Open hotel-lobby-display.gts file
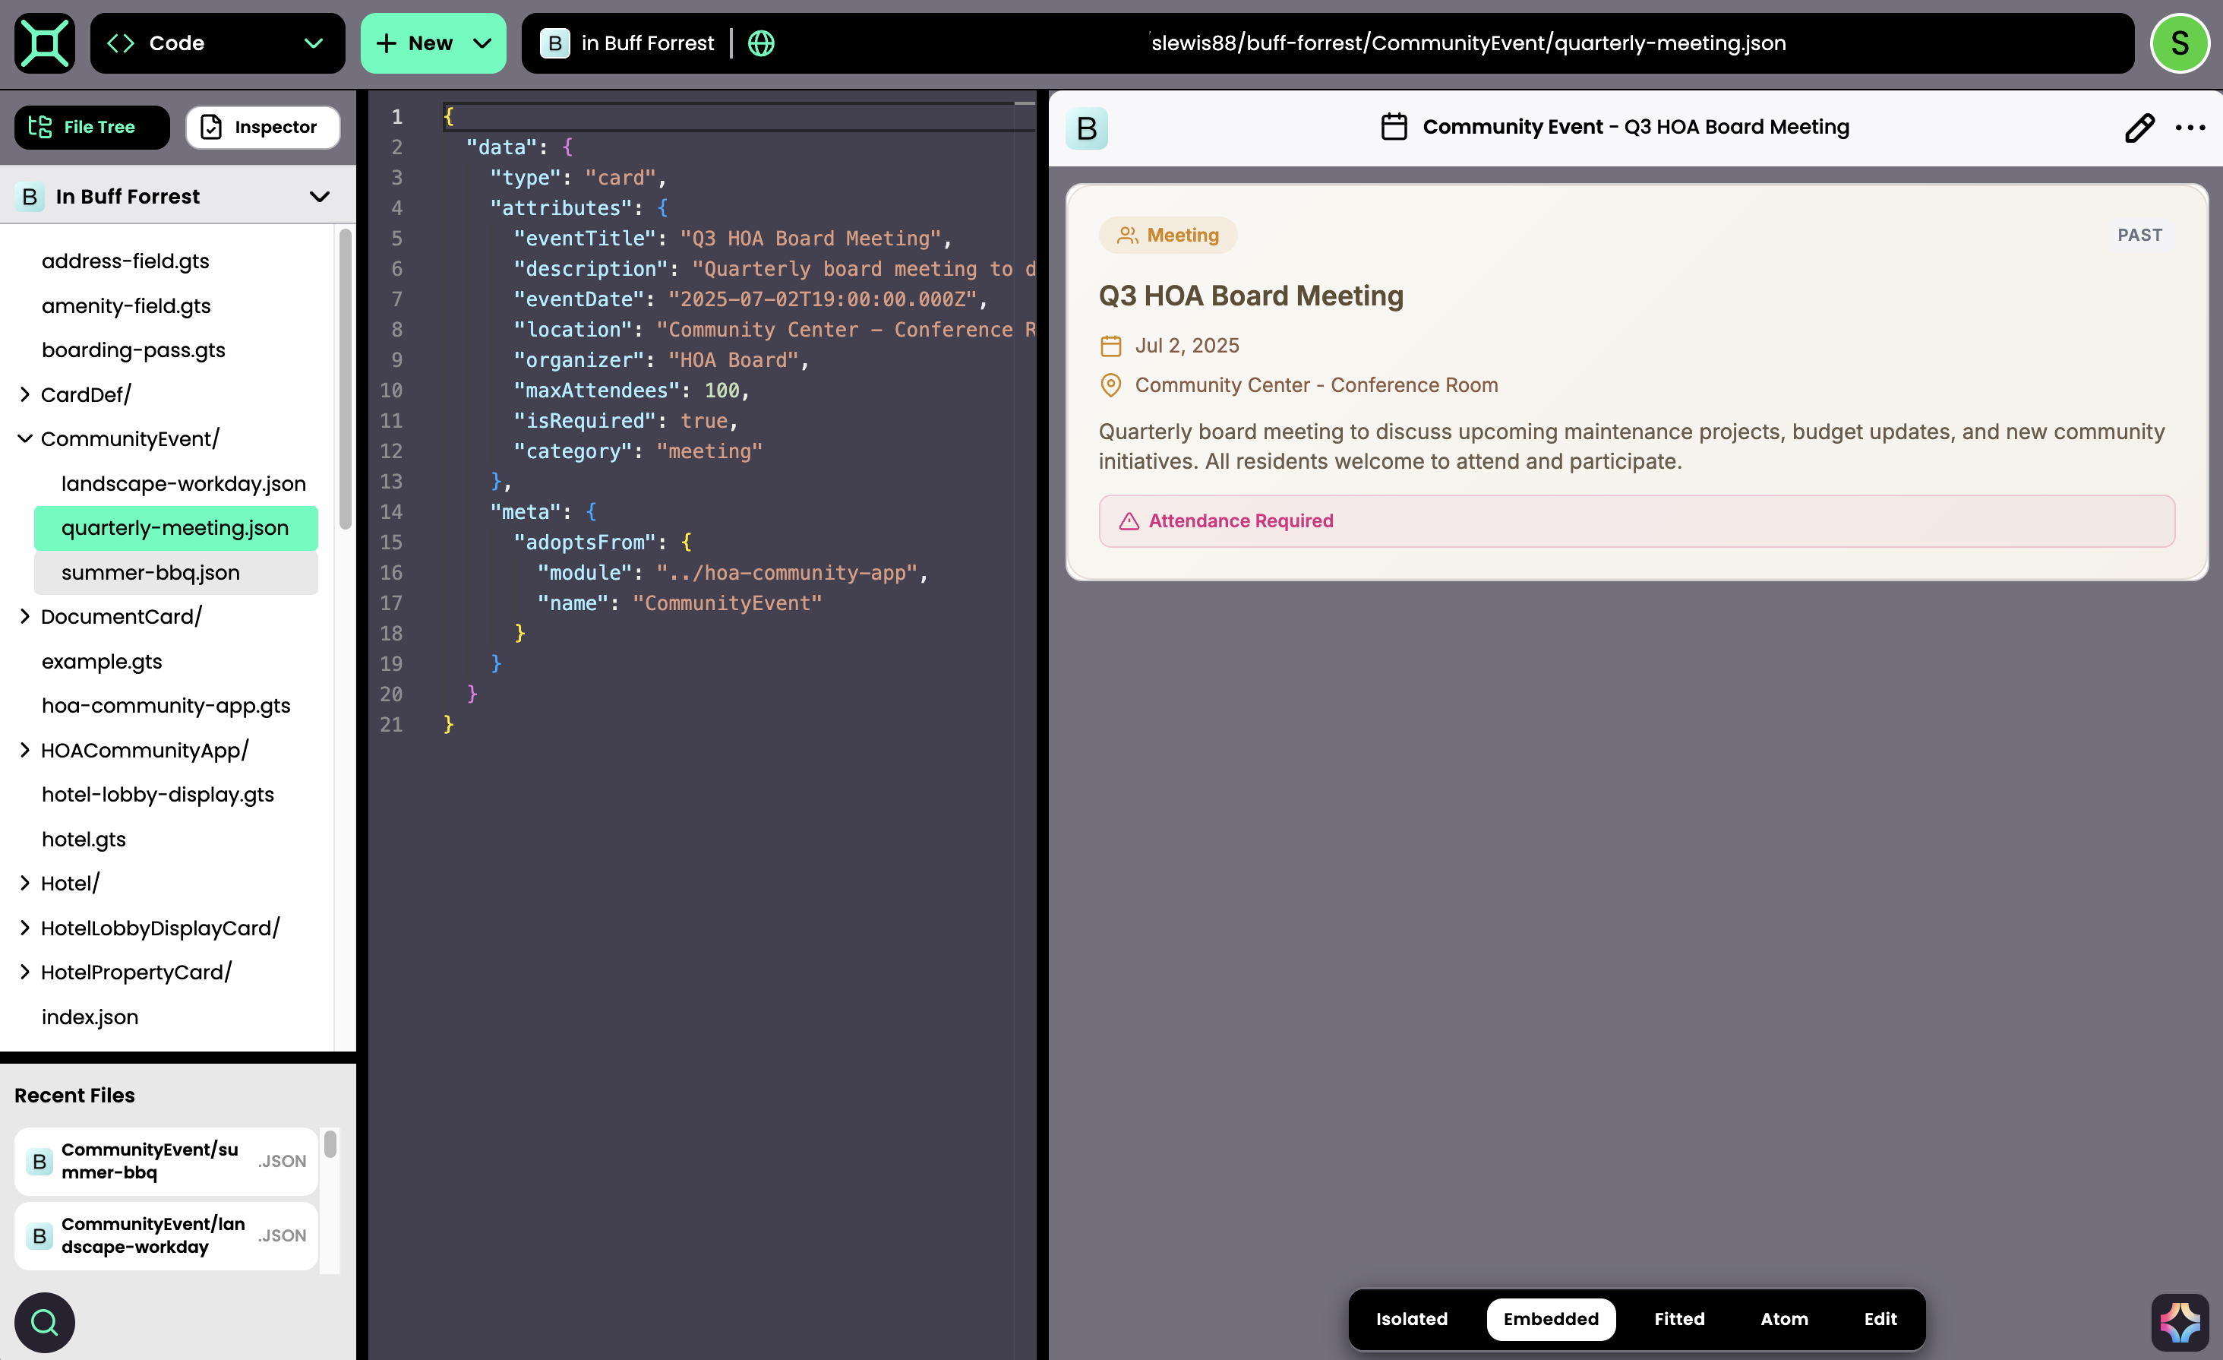 click(157, 794)
